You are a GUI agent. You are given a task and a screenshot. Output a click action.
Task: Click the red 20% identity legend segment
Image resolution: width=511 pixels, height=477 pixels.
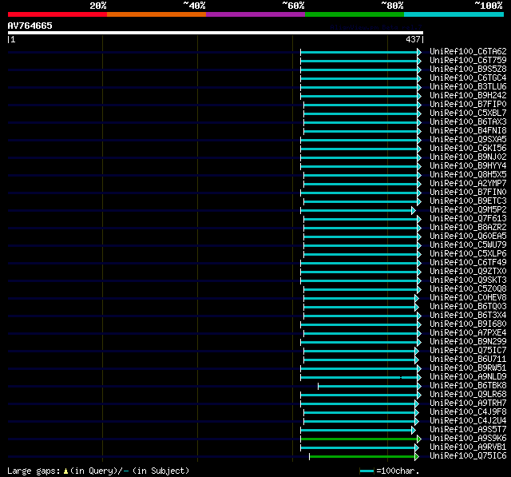[57, 14]
